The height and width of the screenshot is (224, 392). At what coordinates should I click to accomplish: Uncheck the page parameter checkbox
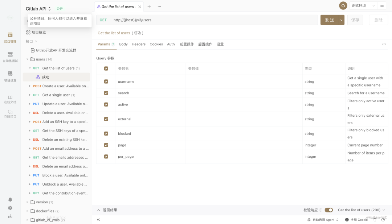coord(106,145)
